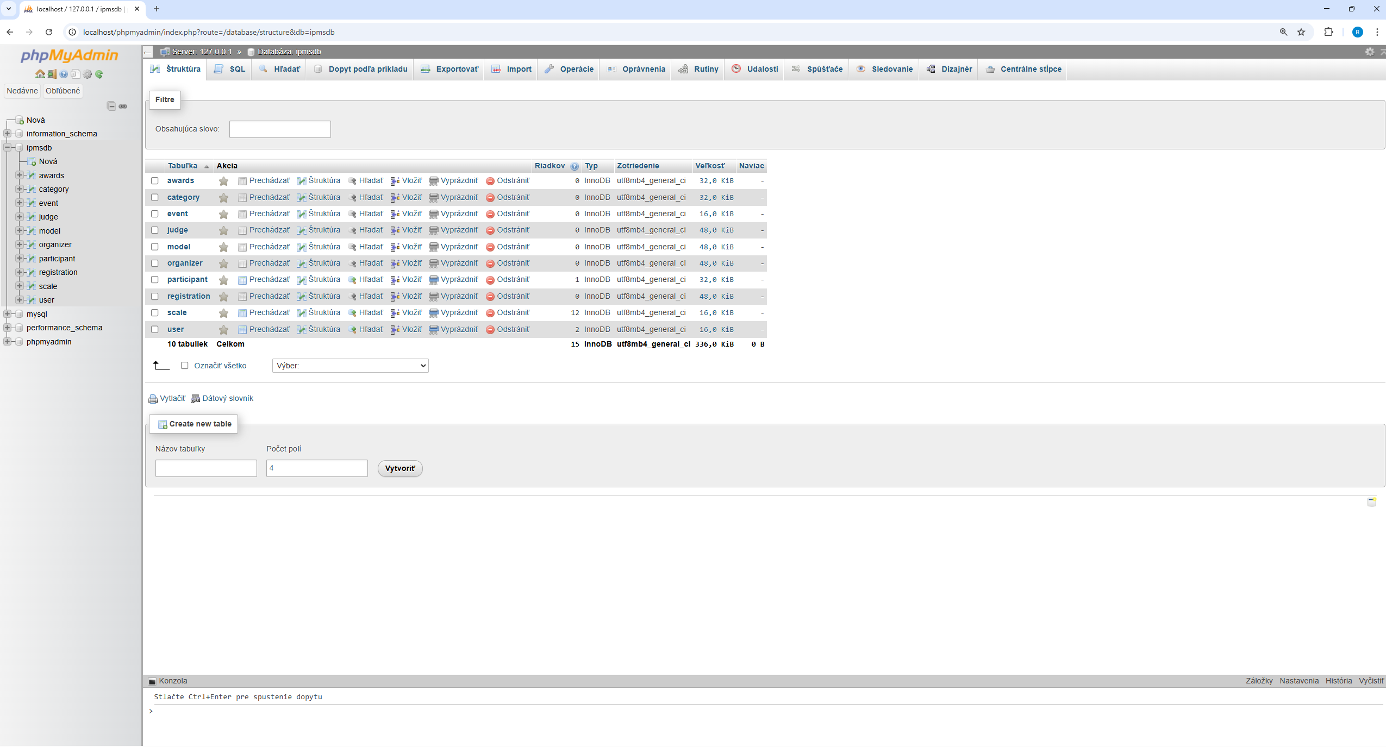
Task: Expand mysql database in tree
Action: [x=8, y=314]
